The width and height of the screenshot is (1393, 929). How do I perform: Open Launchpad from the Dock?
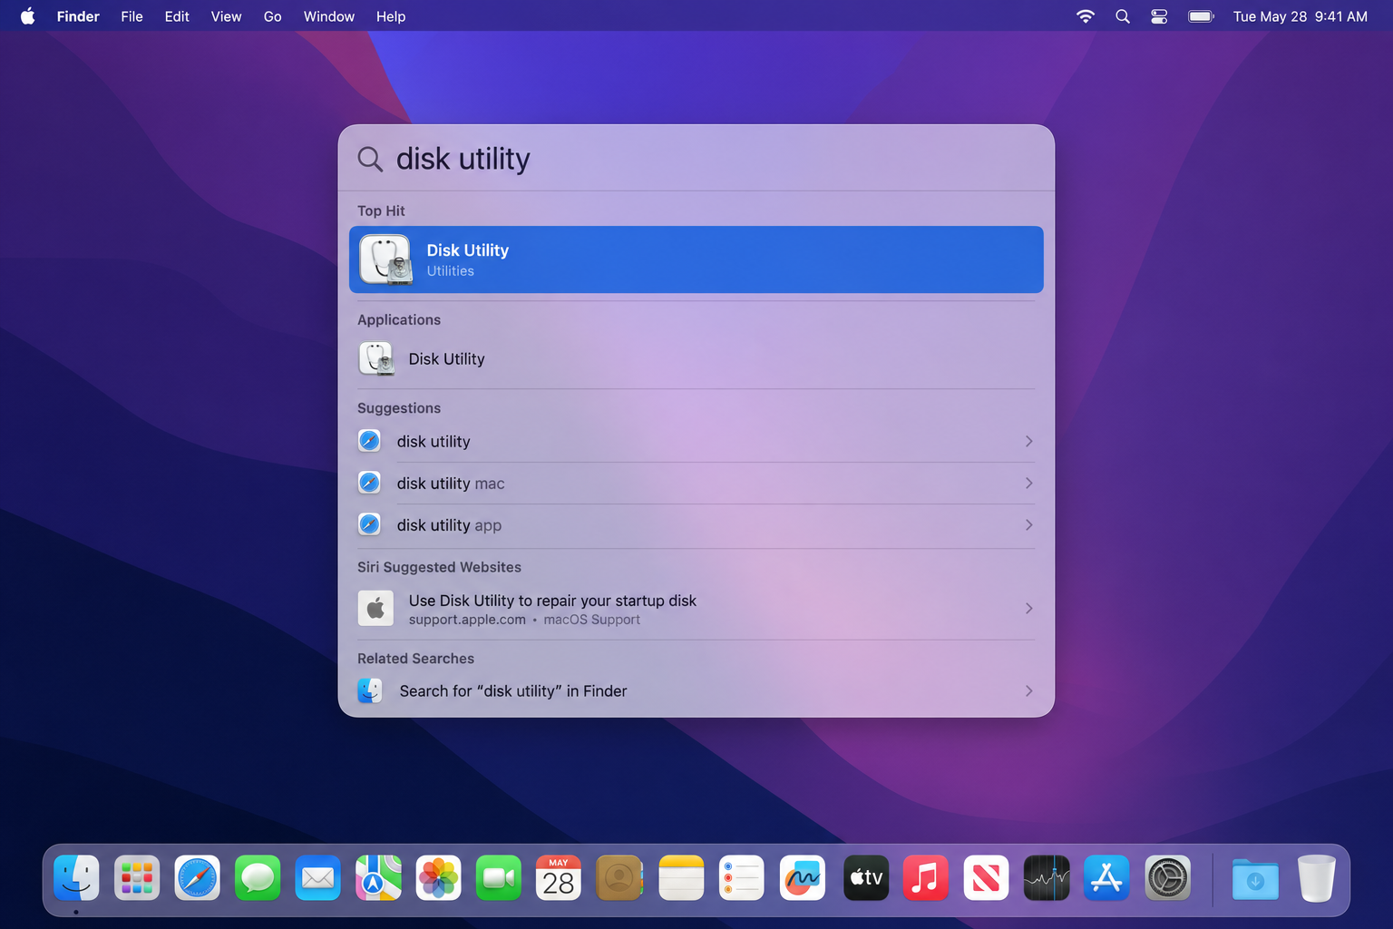137,878
